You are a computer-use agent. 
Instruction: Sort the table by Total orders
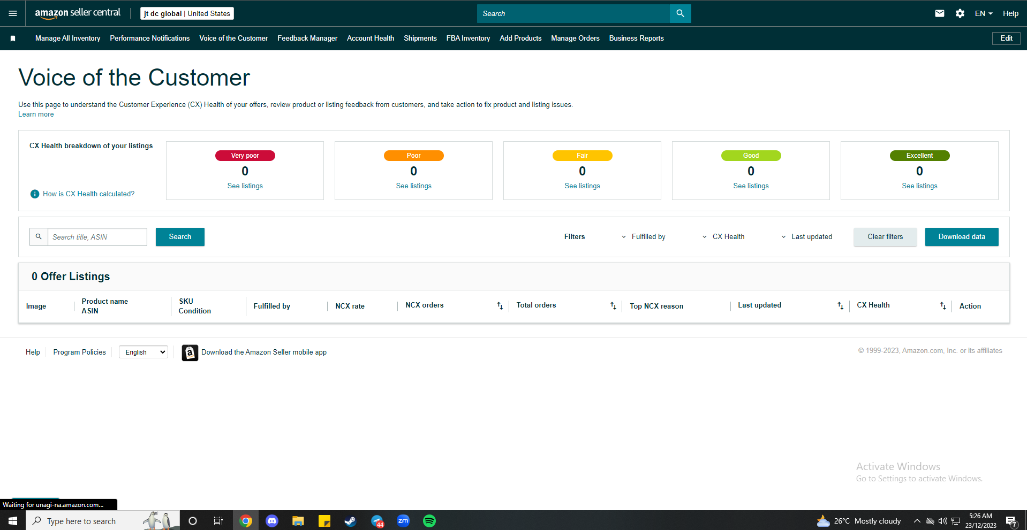pos(613,305)
